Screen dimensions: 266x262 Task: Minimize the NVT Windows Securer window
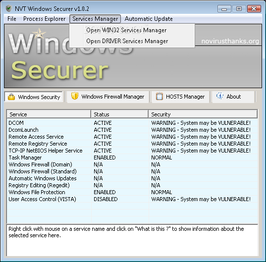pos(224,8)
